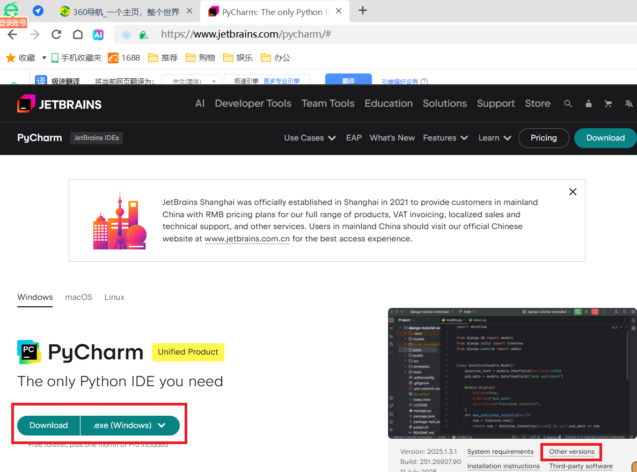Select the macOS platform tab
Image resolution: width=637 pixels, height=472 pixels.
tap(78, 297)
